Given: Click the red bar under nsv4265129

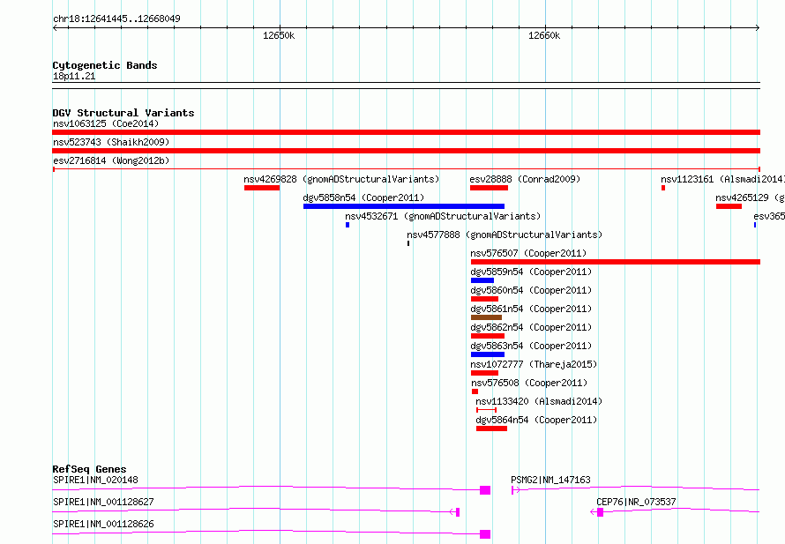Looking at the screenshot, I should tap(729, 206).
